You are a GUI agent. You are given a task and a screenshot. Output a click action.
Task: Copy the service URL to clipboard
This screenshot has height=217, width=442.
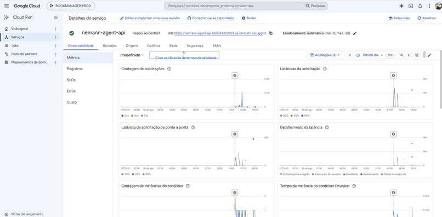(x=271, y=33)
